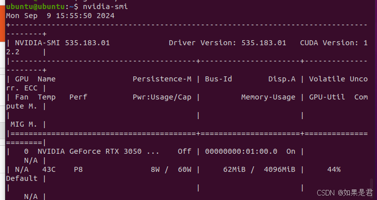
Task: Click the Off persistence mode value
Action: [x=184, y=151]
